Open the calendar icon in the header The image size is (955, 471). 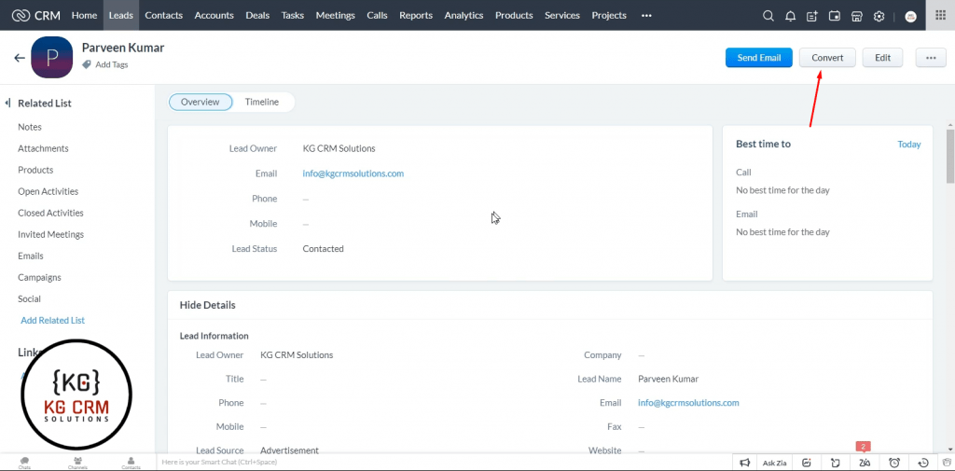pyautogui.click(x=835, y=16)
